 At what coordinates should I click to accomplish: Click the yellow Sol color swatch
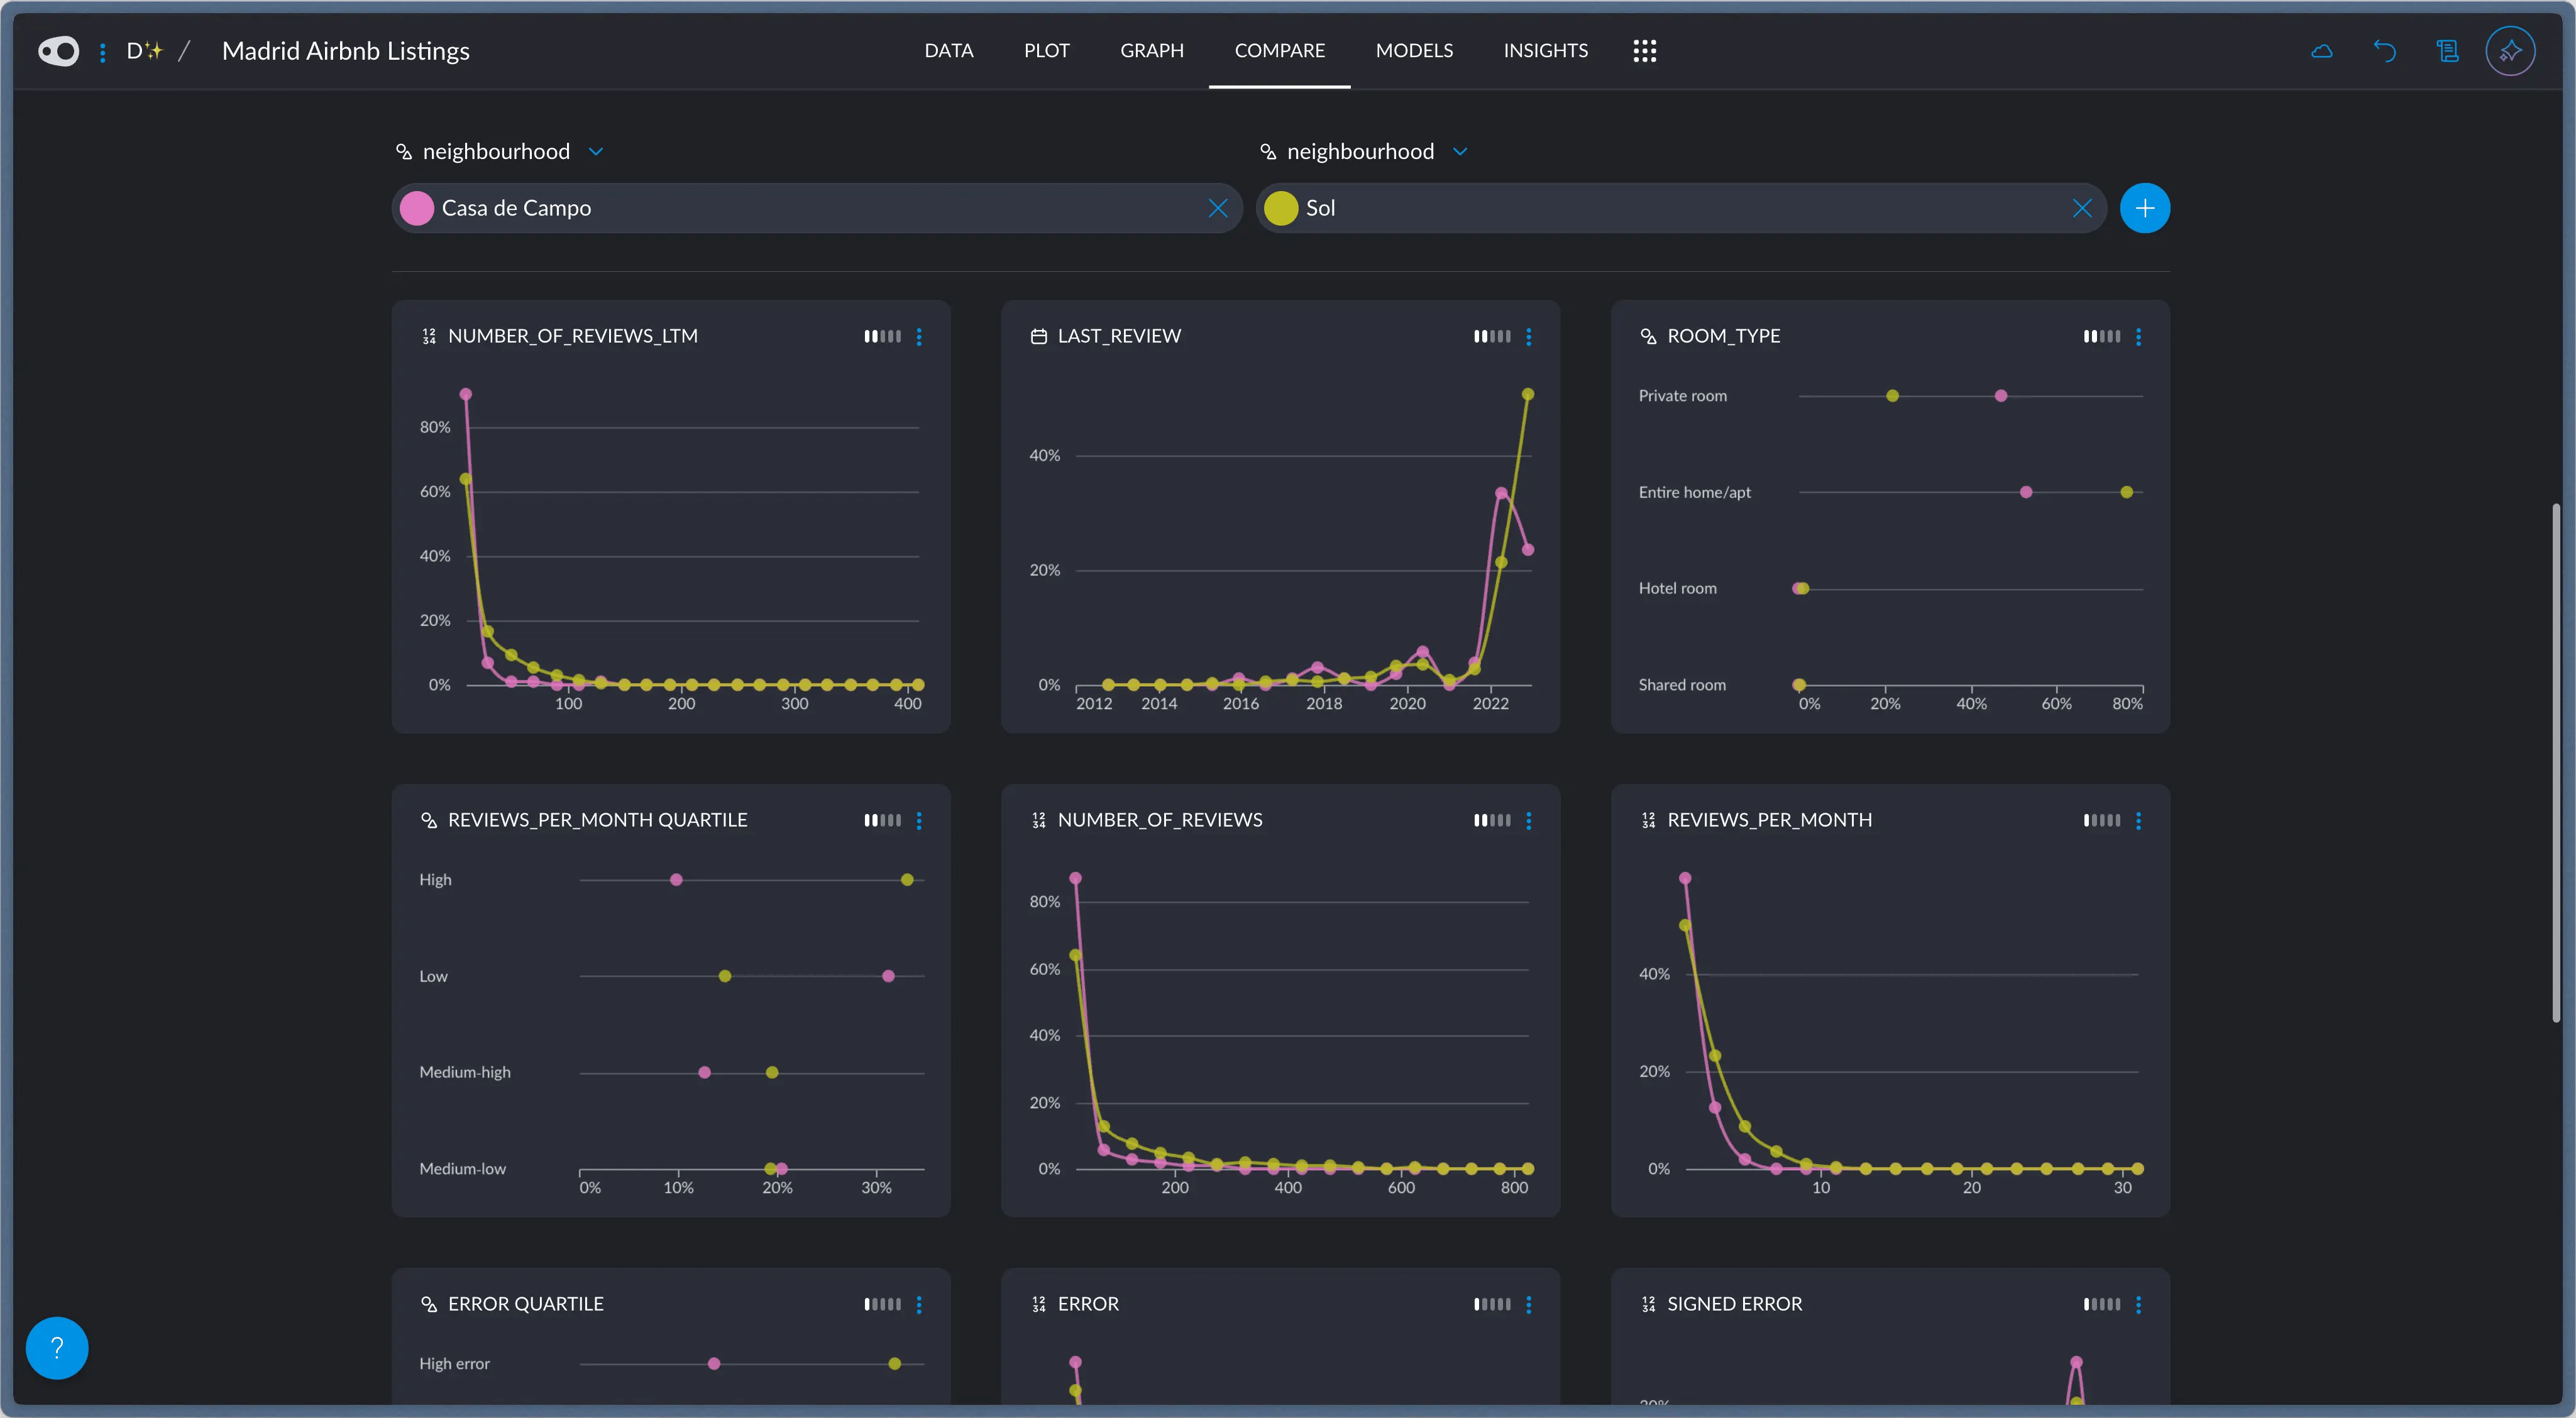point(1281,208)
